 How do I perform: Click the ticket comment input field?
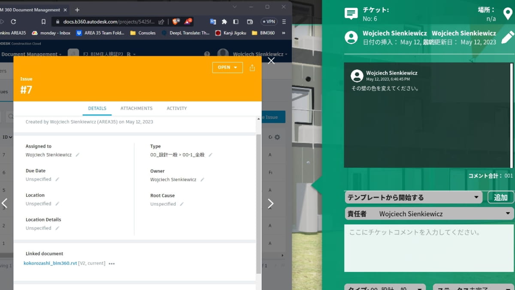coord(429,248)
